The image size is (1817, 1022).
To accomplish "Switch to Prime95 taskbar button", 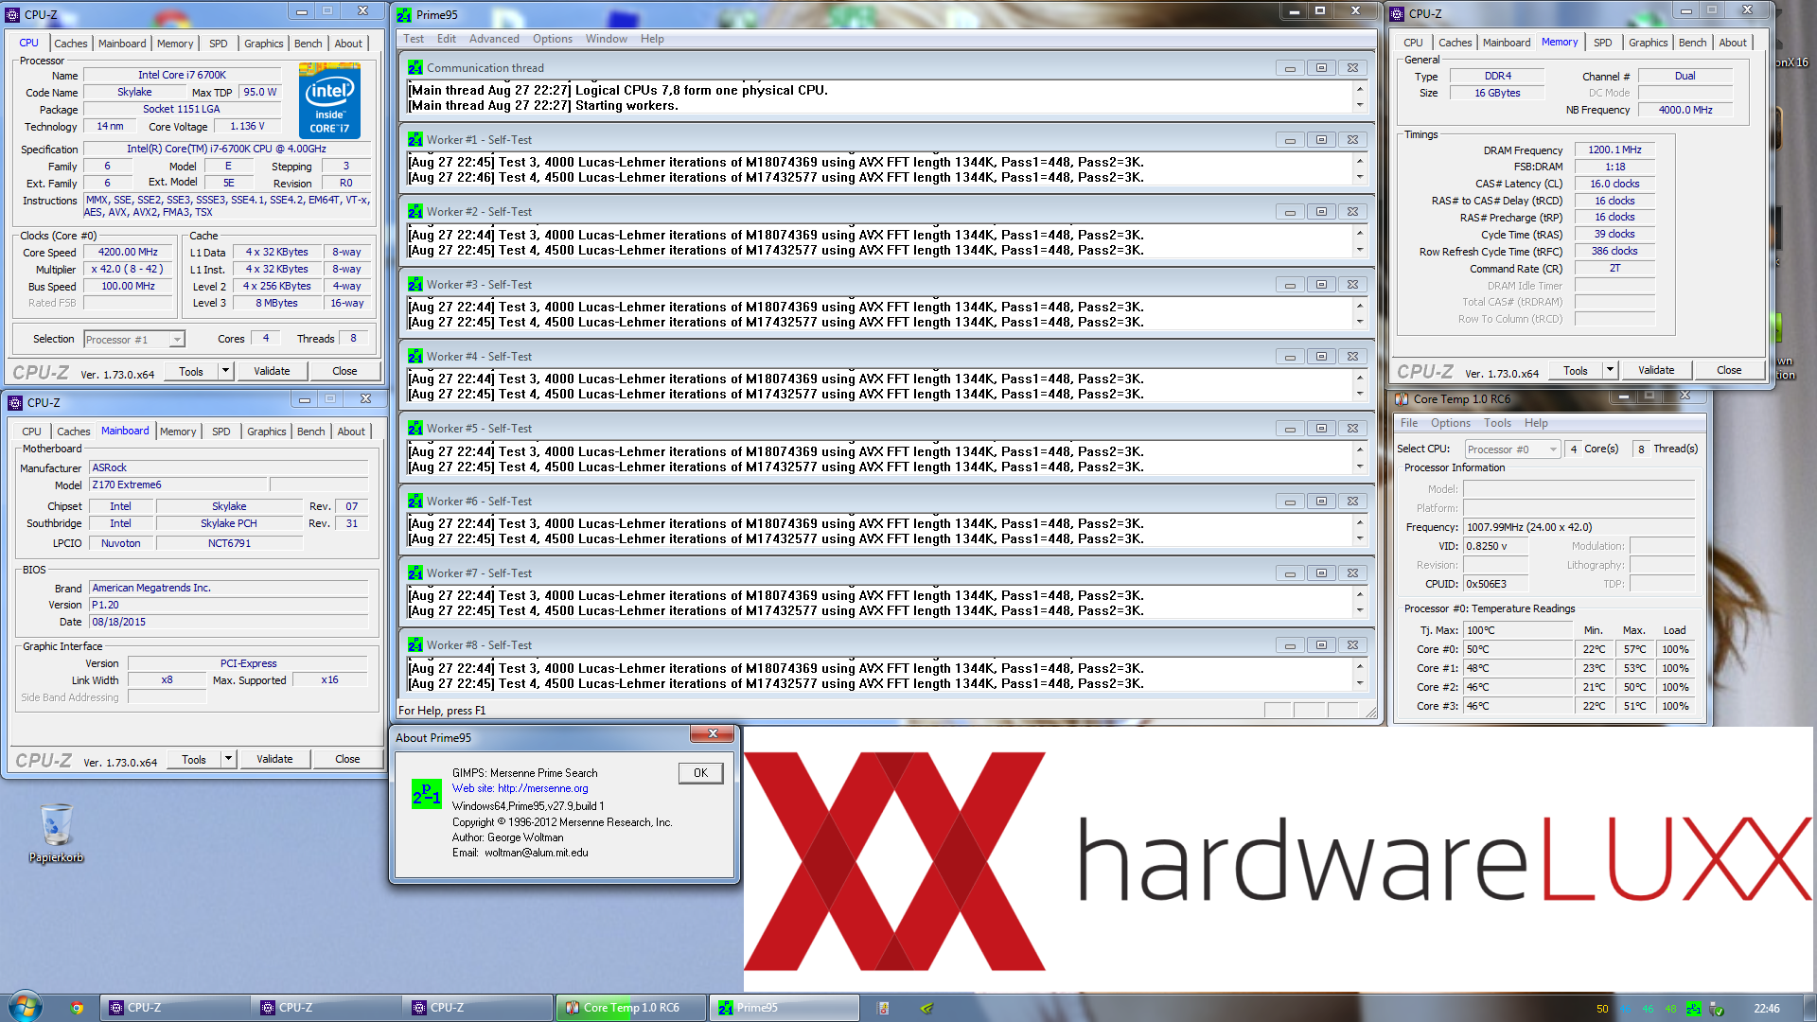I will [785, 1008].
